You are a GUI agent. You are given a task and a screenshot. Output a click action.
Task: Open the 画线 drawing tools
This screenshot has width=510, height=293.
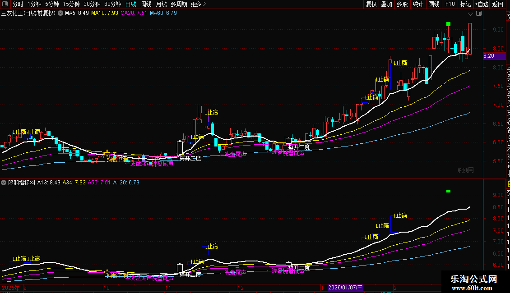tap(434, 4)
